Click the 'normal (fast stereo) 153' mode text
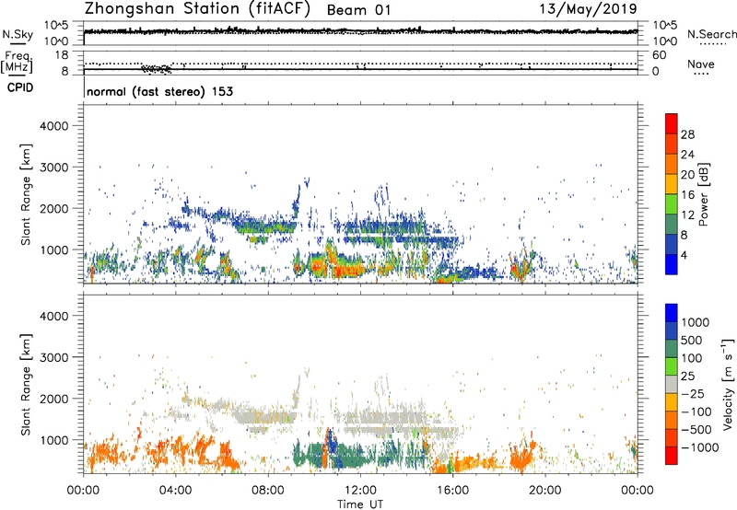The width and height of the screenshot is (737, 510). (x=159, y=91)
